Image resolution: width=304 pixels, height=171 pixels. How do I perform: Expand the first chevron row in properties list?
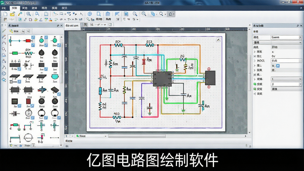tap(255, 52)
